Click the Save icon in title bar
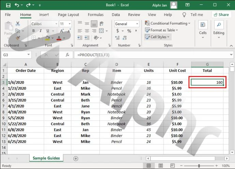 (8, 5)
